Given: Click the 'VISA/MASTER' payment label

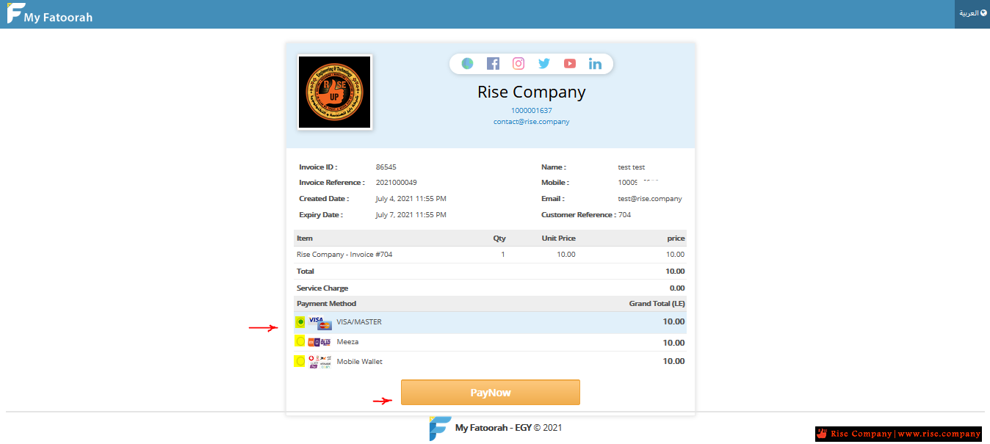Looking at the screenshot, I should point(359,322).
